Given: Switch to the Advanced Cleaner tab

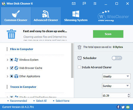Looking at the screenshot, I should click(46, 16).
